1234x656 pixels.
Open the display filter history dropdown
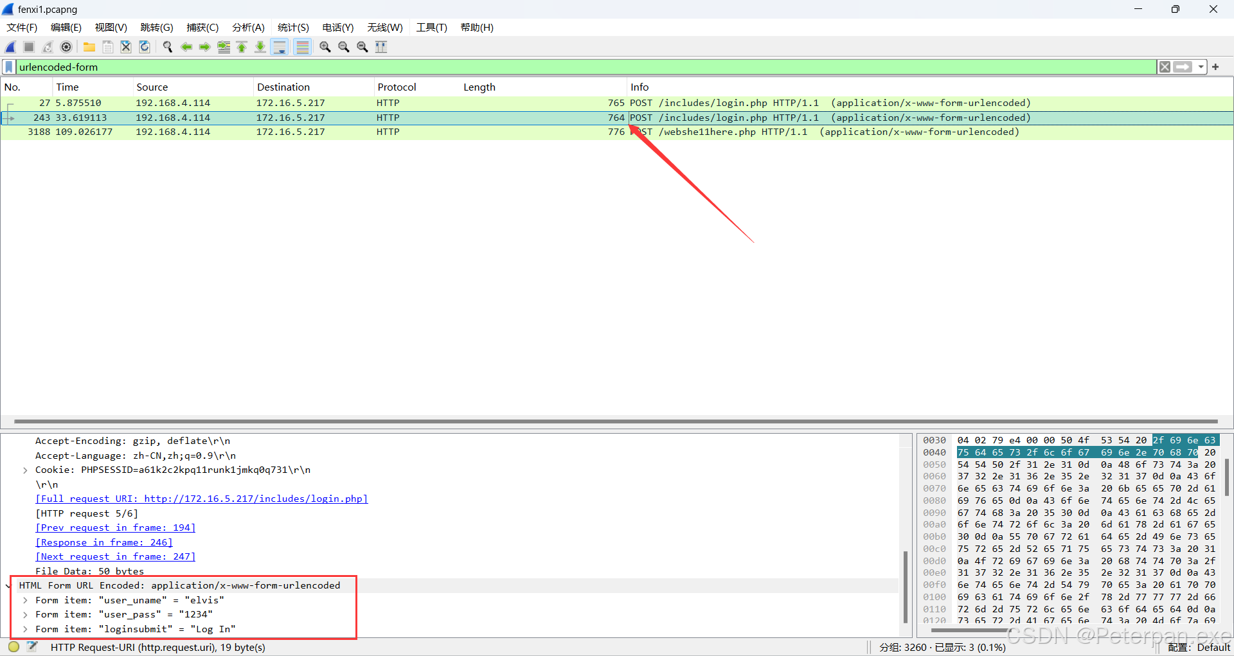pyautogui.click(x=1201, y=67)
